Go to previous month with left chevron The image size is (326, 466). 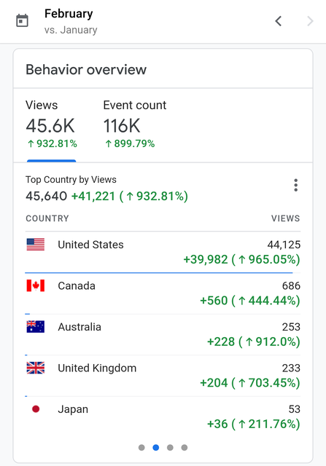[279, 21]
